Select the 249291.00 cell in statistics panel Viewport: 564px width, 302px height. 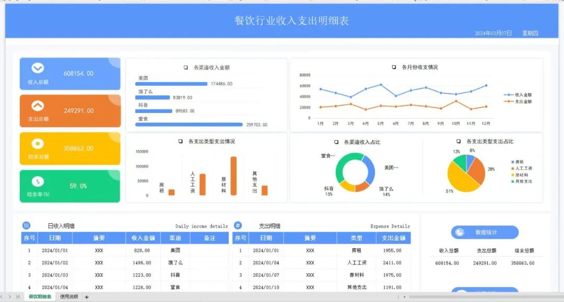[x=485, y=263]
